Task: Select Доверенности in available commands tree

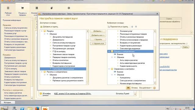Action: click(x=58, y=40)
